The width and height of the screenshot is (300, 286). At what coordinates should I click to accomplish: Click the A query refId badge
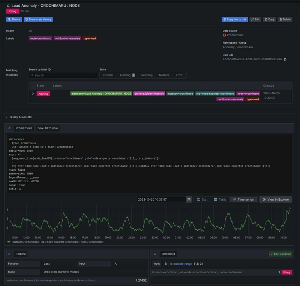pyautogui.click(x=9, y=128)
